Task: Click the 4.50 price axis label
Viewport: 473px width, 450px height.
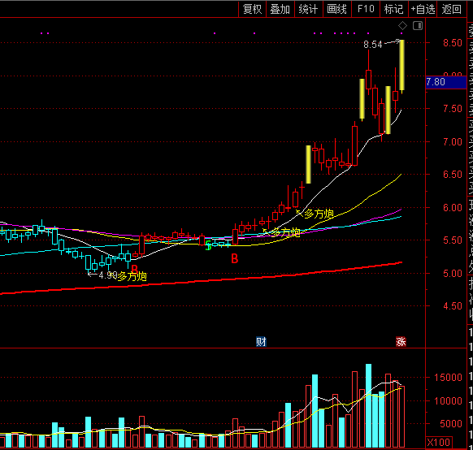Action: coord(453,306)
